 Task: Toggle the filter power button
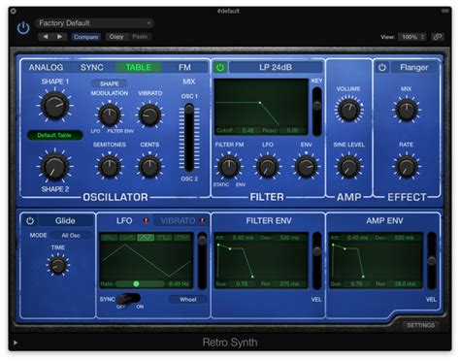(x=220, y=67)
